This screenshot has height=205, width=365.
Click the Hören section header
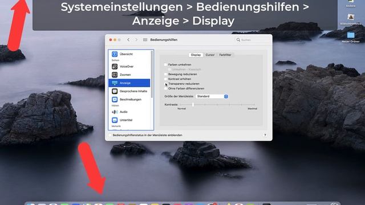pyautogui.click(x=115, y=105)
